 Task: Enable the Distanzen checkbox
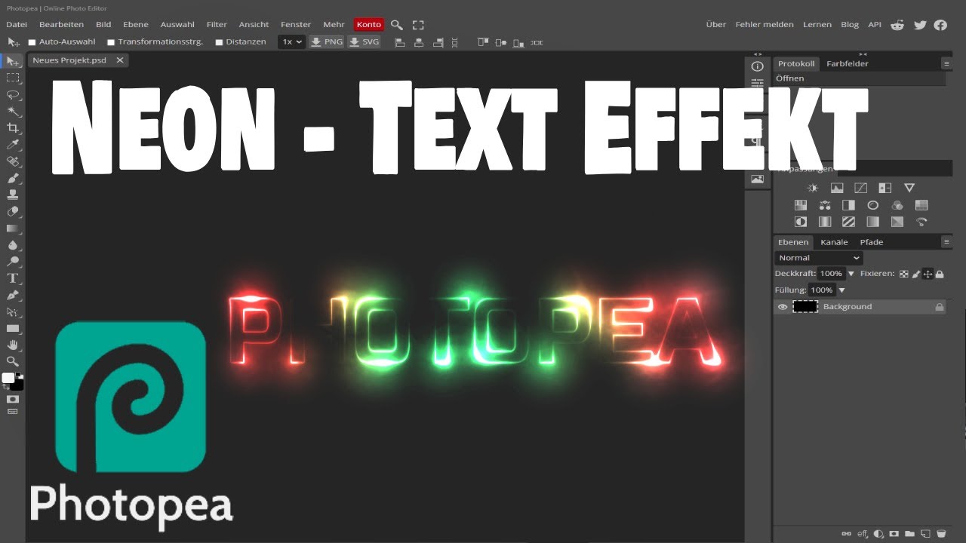[x=219, y=42]
